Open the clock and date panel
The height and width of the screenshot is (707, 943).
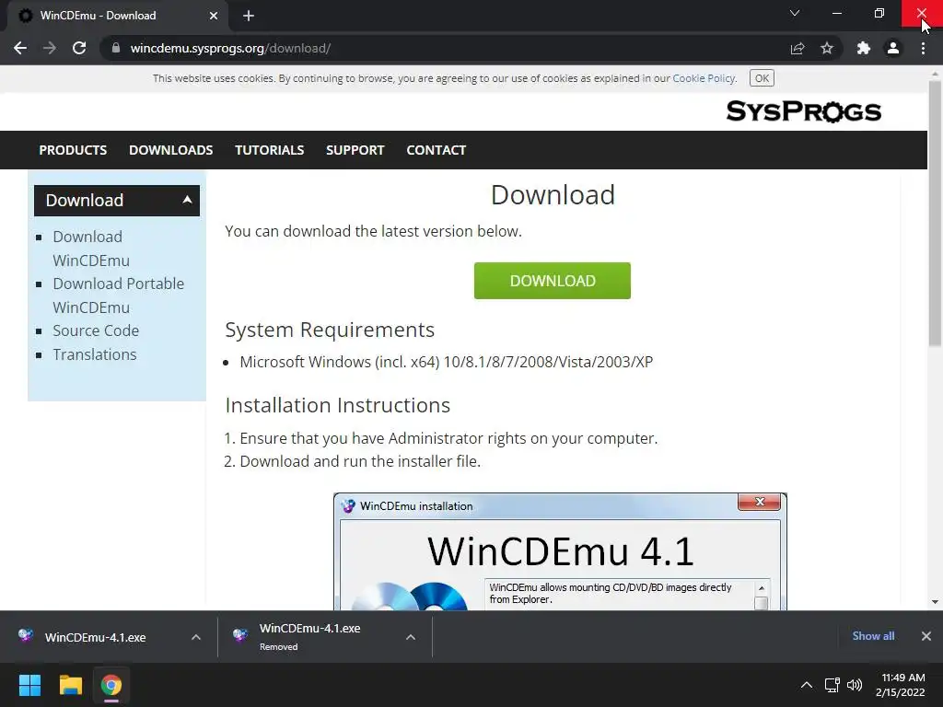pyautogui.click(x=901, y=685)
